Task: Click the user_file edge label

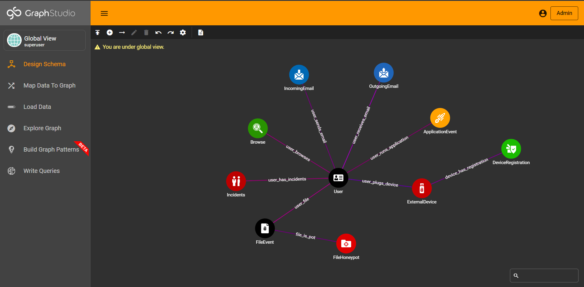Action: click(302, 203)
